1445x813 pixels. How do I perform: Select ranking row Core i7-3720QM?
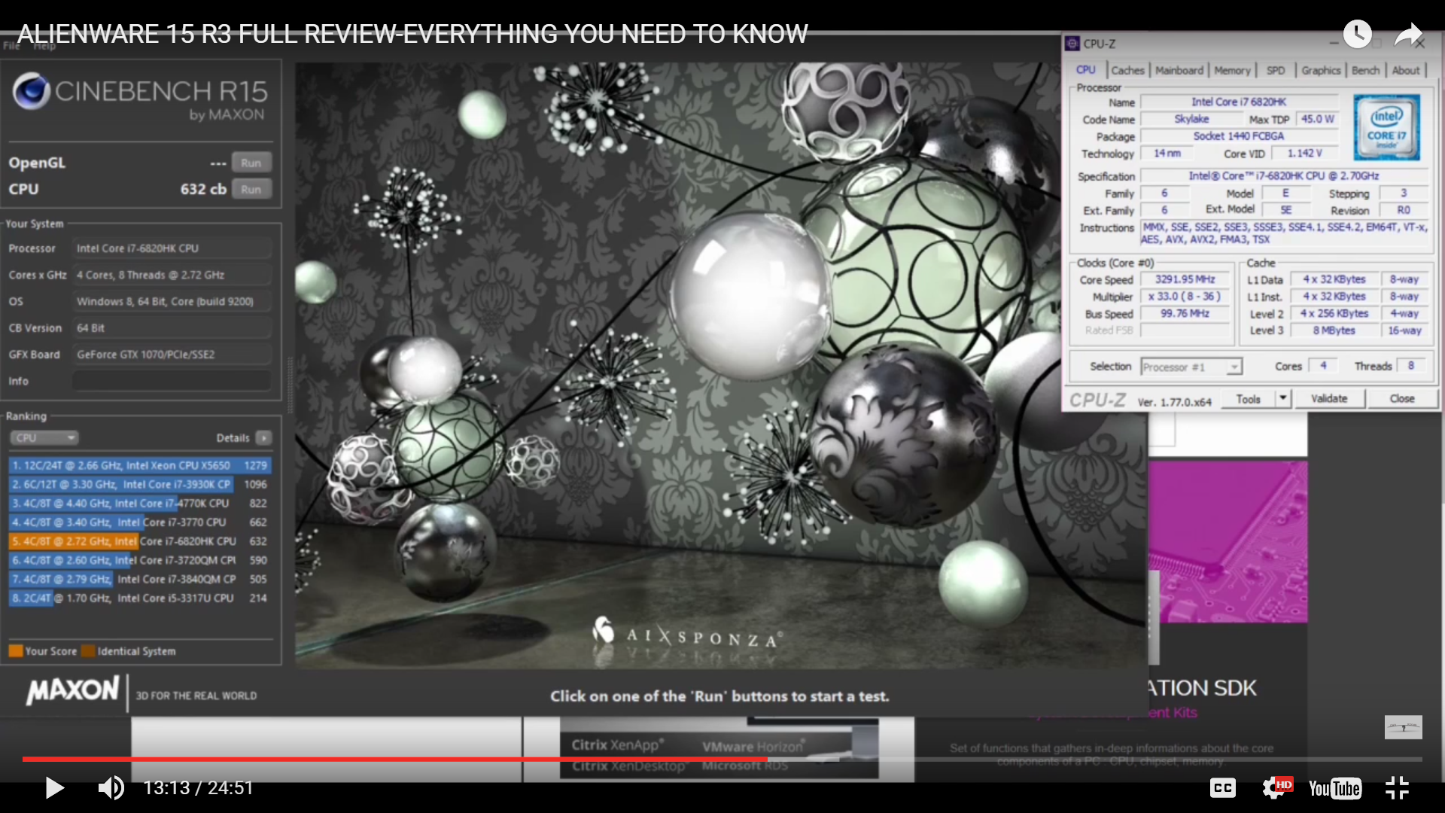(x=140, y=560)
